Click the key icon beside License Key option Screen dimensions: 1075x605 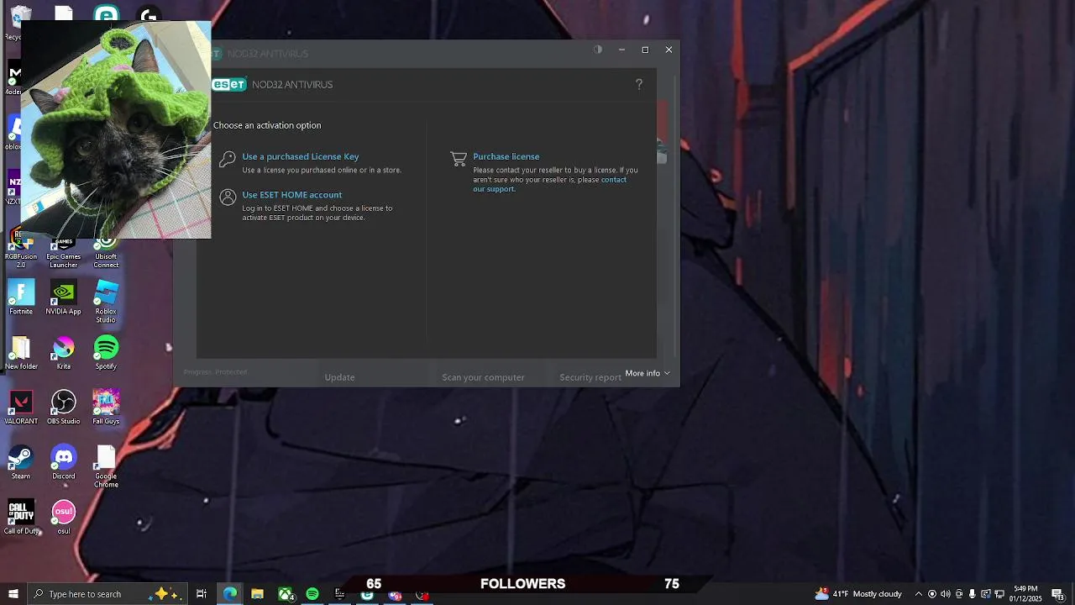click(228, 159)
